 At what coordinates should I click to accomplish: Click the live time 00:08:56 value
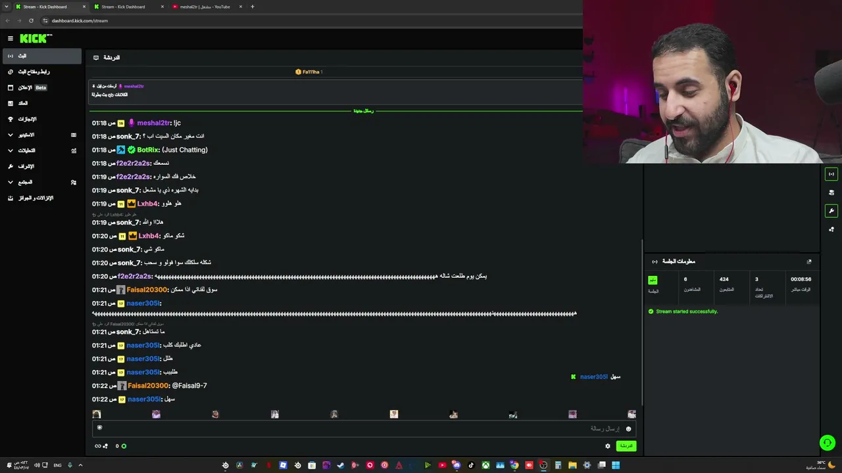801,279
